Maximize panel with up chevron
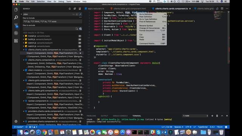242x136 pixels. (x=222, y=116)
